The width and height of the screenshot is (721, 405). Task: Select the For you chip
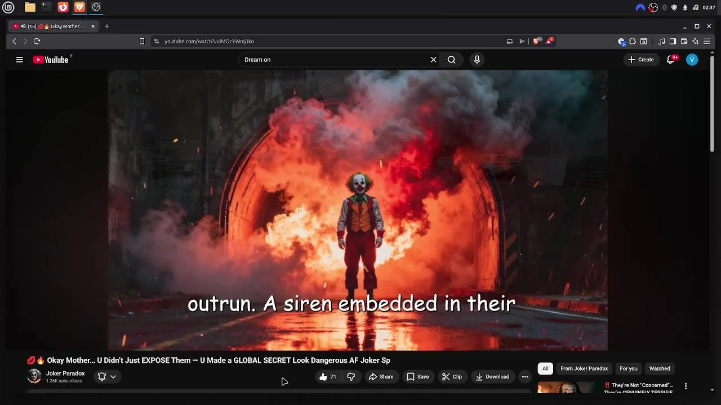(x=629, y=368)
